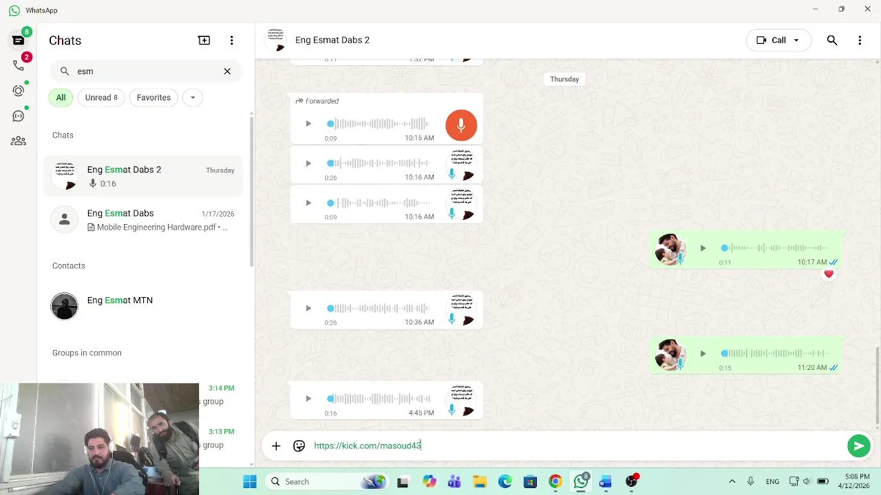Play the 4:45 PM voice message
This screenshot has height=495, width=881.
coord(308,399)
